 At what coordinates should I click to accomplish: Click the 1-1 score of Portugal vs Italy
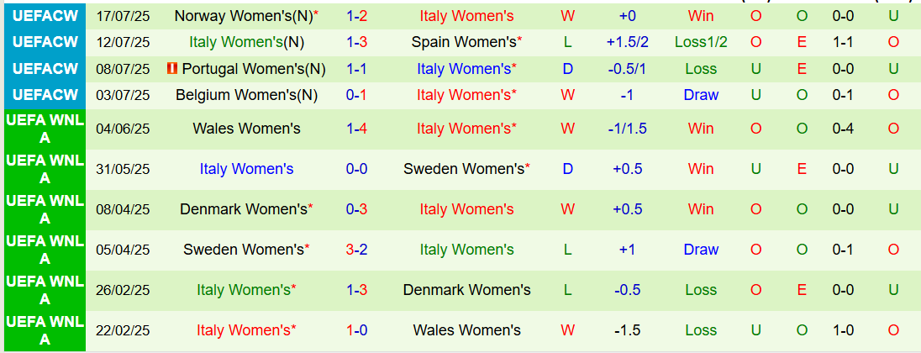click(357, 69)
